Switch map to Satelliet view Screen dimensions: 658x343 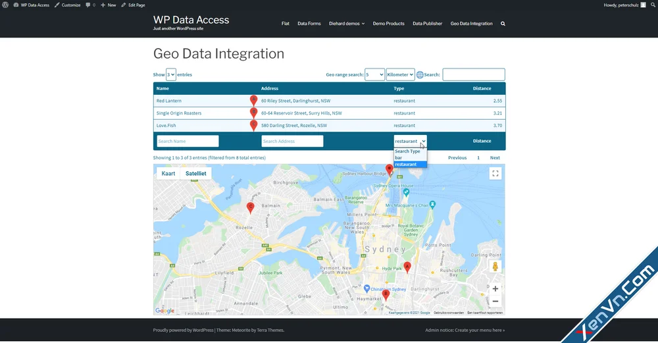pos(195,173)
